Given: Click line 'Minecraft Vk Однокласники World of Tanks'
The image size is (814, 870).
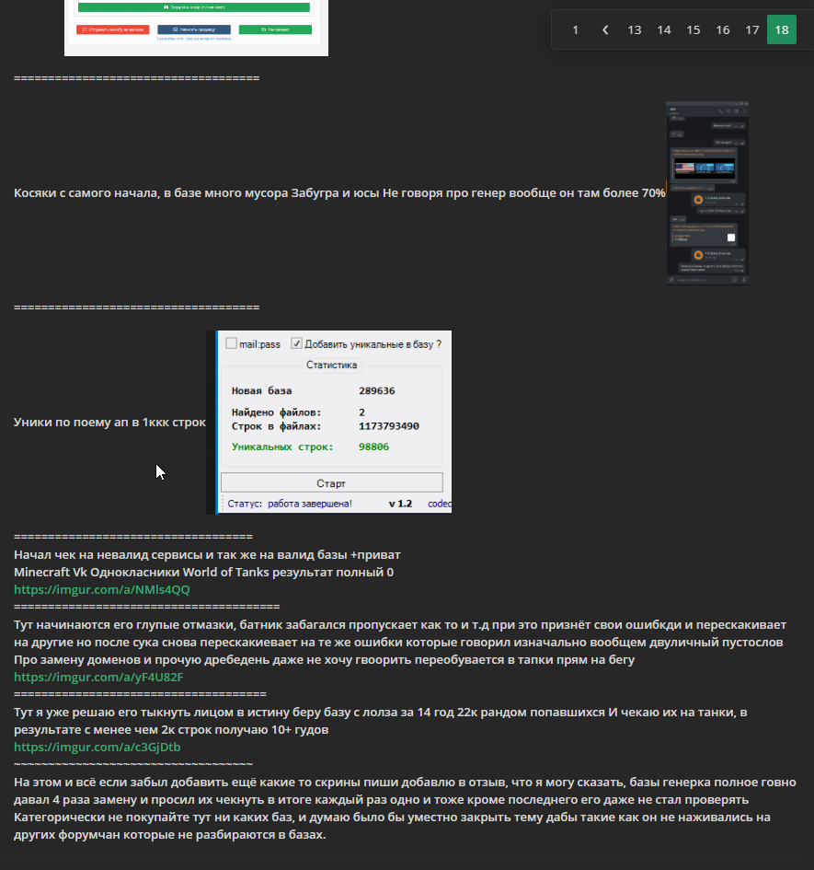Looking at the screenshot, I should click(x=203, y=572).
